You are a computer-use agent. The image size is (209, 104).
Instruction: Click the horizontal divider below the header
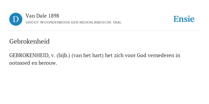tap(104, 31)
